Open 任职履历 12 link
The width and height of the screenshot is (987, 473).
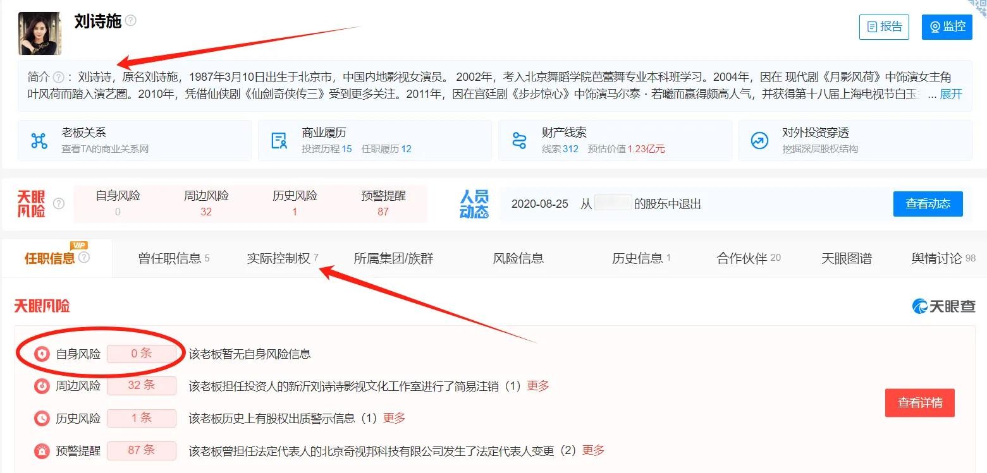tap(386, 149)
